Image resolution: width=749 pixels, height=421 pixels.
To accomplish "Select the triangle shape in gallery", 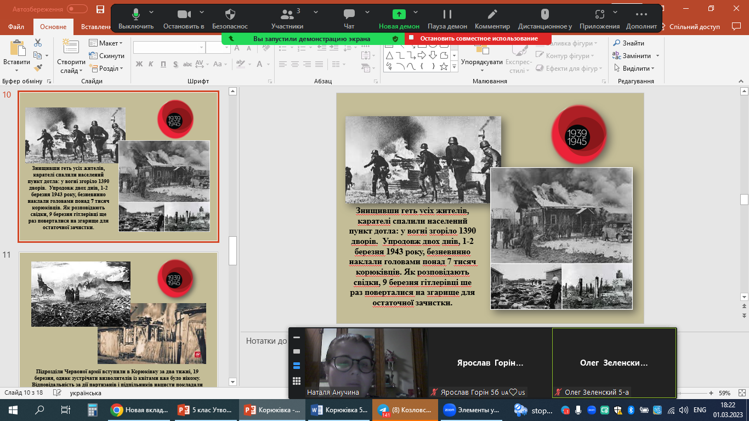I will 389,55.
